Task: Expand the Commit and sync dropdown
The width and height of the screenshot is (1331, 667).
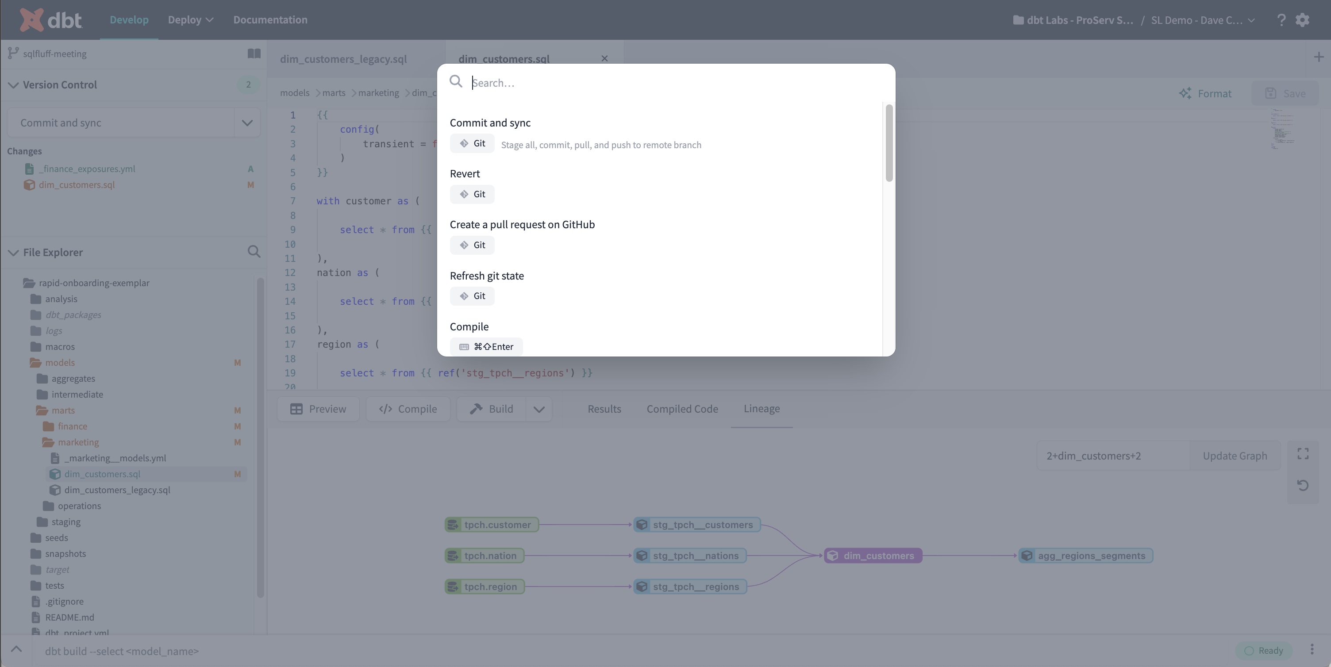Action: tap(247, 123)
